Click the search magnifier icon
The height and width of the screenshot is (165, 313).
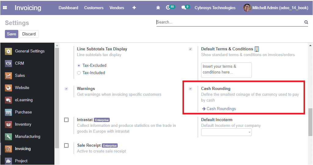tap(306, 22)
